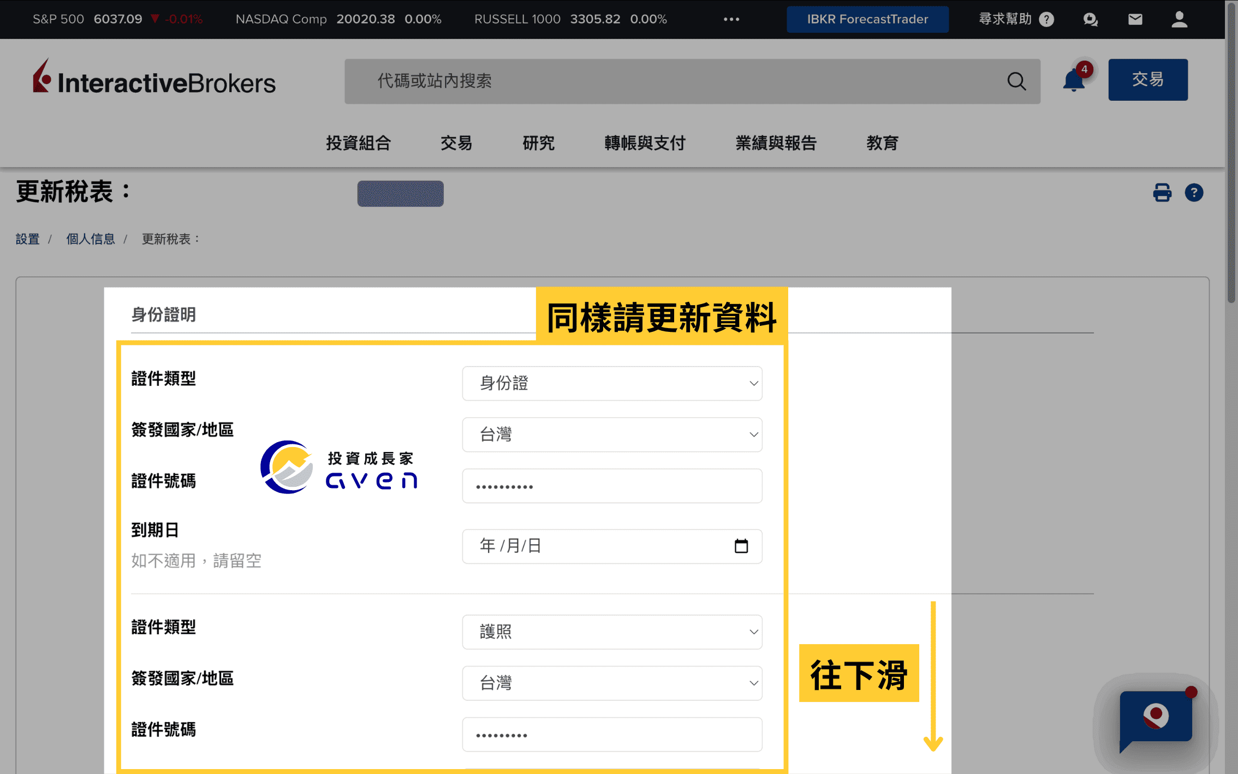Expand the ticker more-options dots
The width and height of the screenshot is (1238, 774).
pyautogui.click(x=731, y=19)
